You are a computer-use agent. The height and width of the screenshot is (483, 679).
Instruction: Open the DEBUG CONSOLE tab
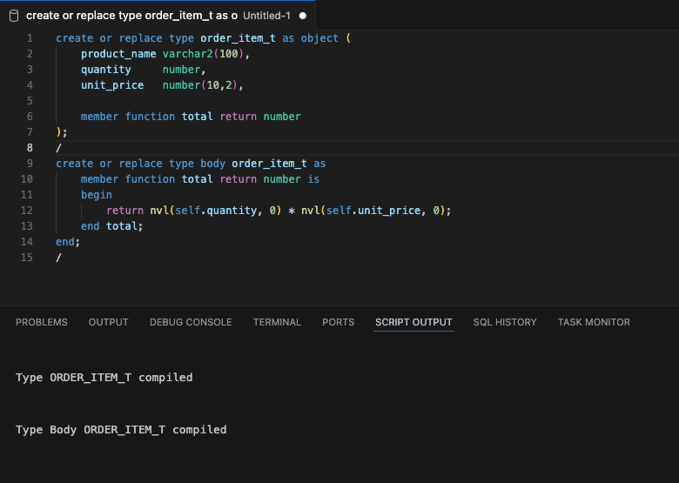tap(191, 322)
